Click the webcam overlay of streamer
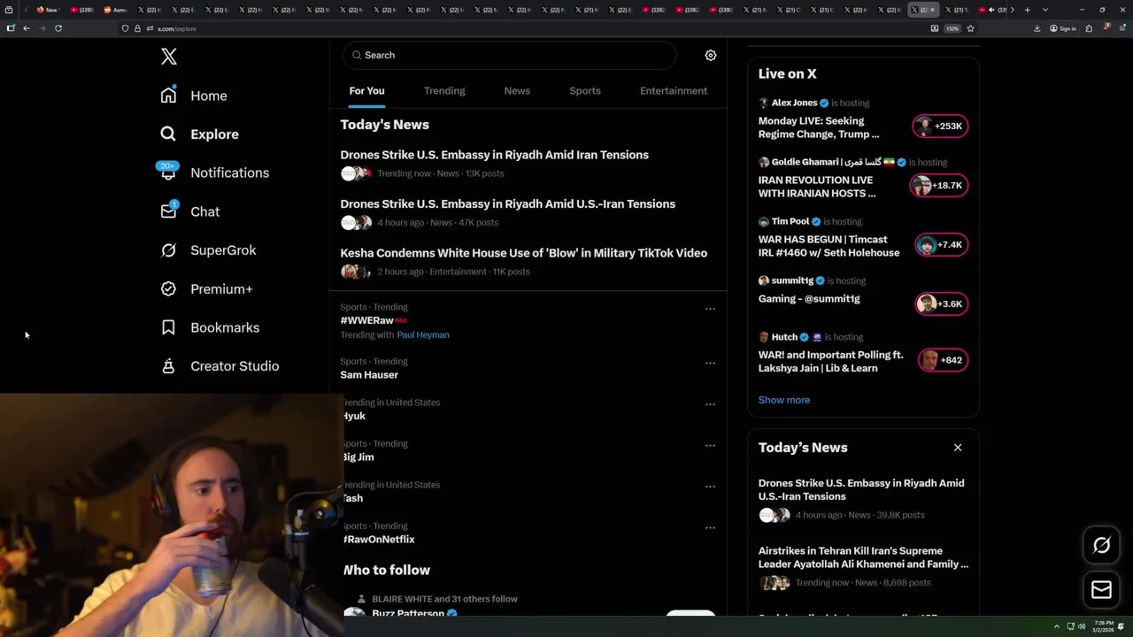 point(171,515)
